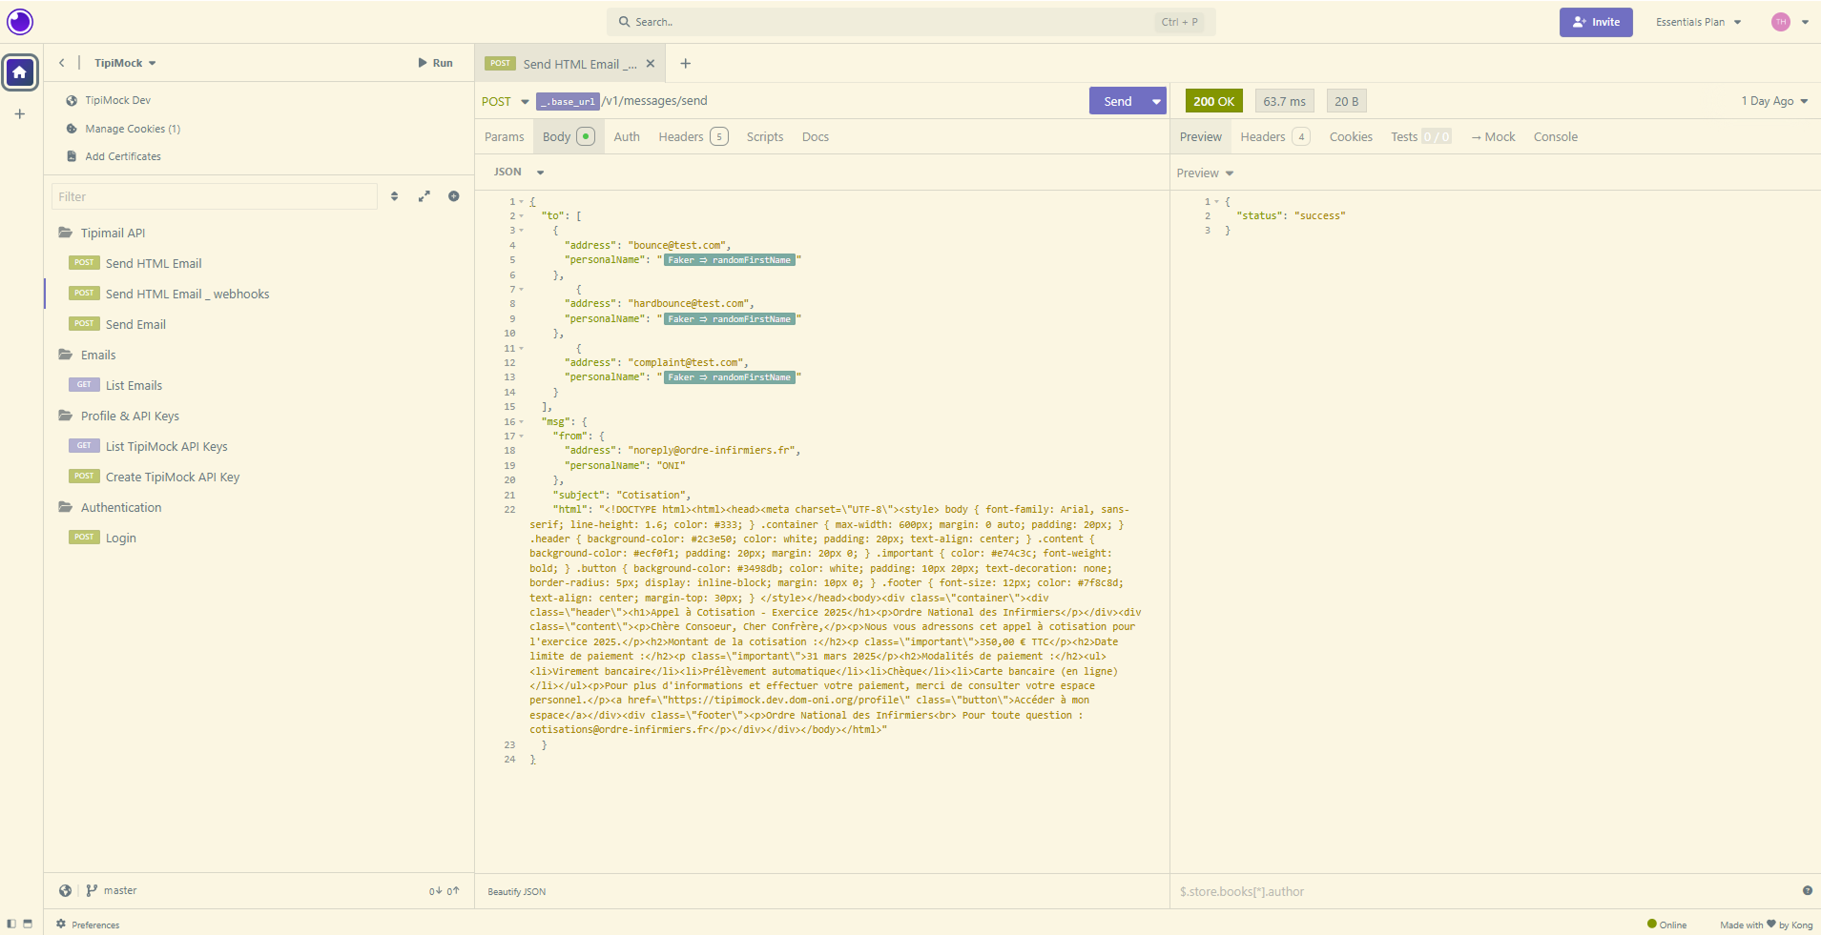Expand the Send button arrow options

click(1156, 102)
